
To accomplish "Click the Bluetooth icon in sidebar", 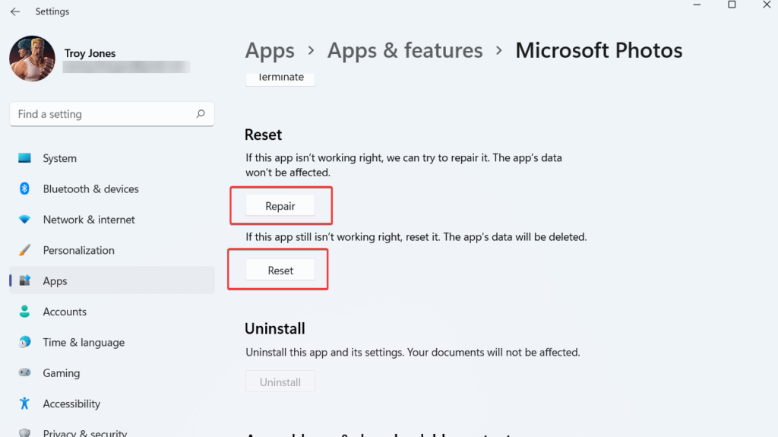I will [24, 188].
